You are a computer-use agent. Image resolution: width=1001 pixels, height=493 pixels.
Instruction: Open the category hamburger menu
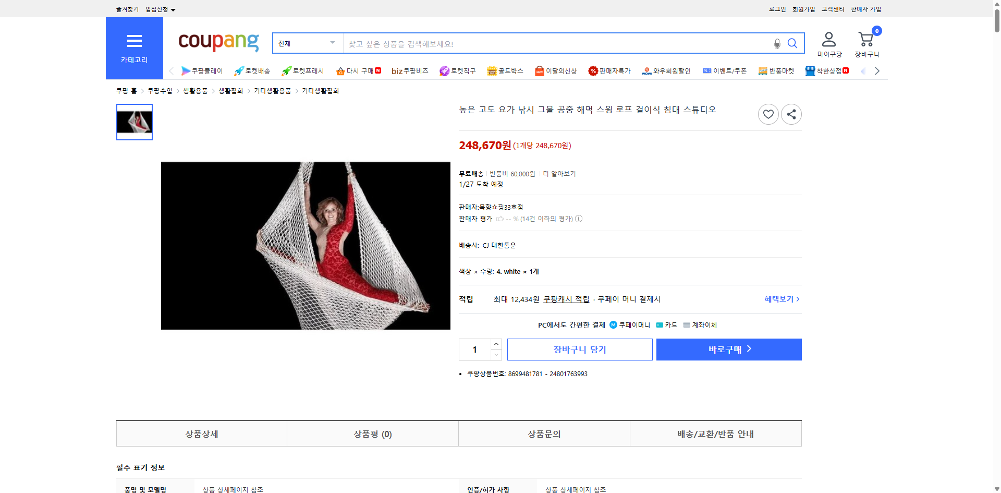134,41
